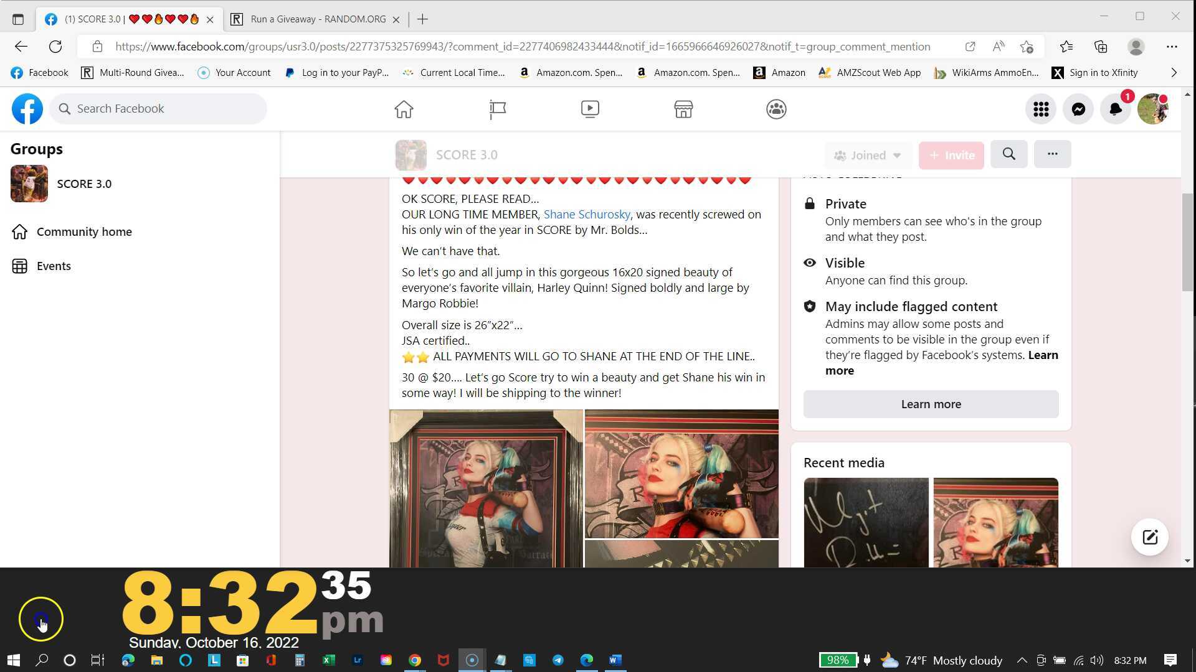This screenshot has height=672, width=1196.
Task: Open Harley Quinn signature thumbnail in Recent media
Action: [x=866, y=522]
